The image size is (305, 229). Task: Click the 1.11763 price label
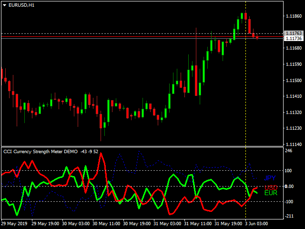[294, 33]
